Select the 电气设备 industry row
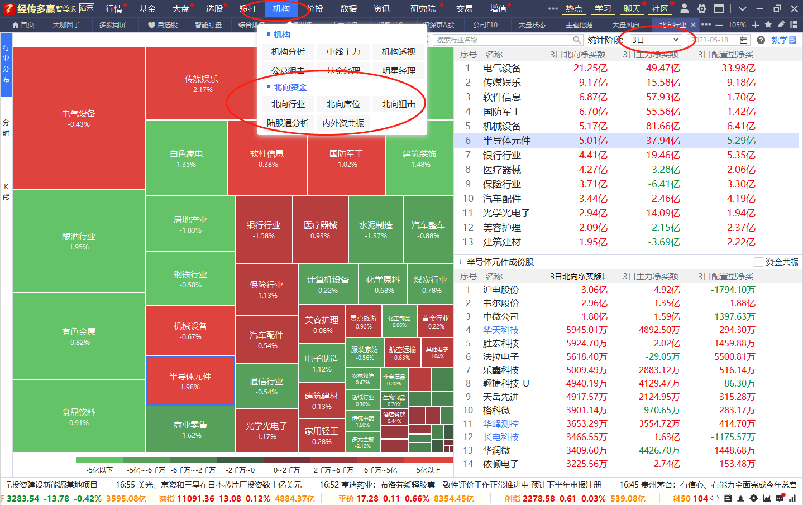Screen dimensions: 803x506 (627, 68)
